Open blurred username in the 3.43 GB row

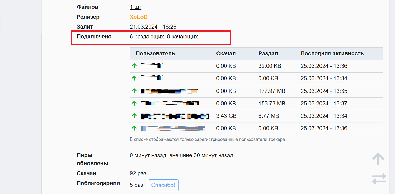click(175, 116)
